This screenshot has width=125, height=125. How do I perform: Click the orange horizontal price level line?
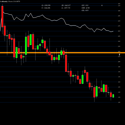62,53
